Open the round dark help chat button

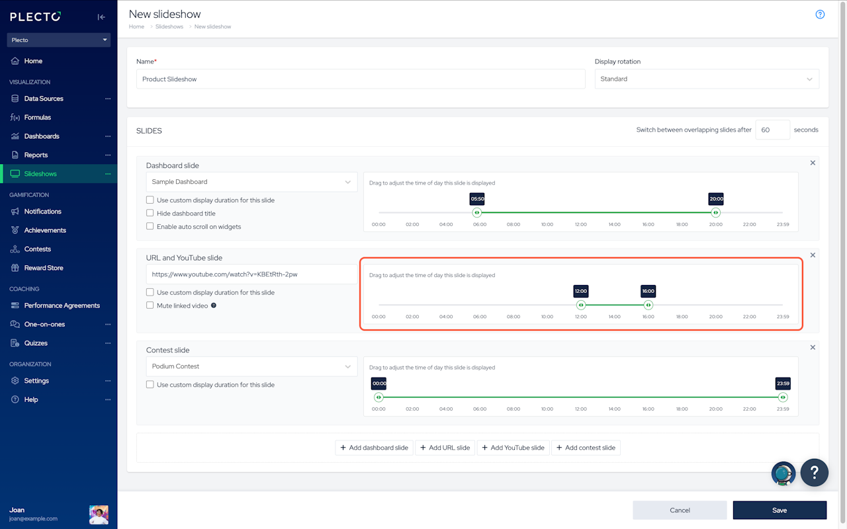point(815,473)
